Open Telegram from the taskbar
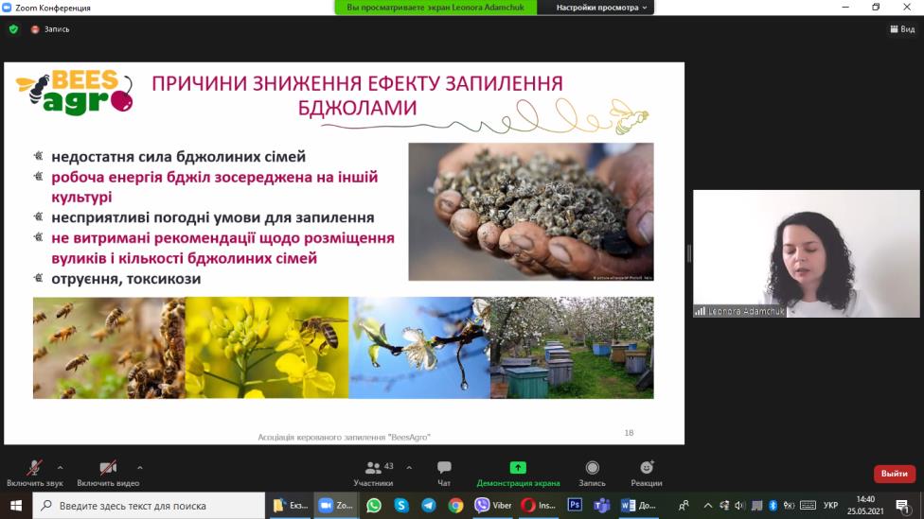The width and height of the screenshot is (924, 519). point(428,506)
